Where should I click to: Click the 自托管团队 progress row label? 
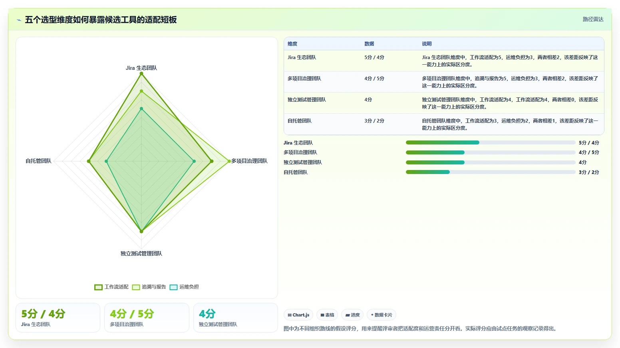[296, 172]
